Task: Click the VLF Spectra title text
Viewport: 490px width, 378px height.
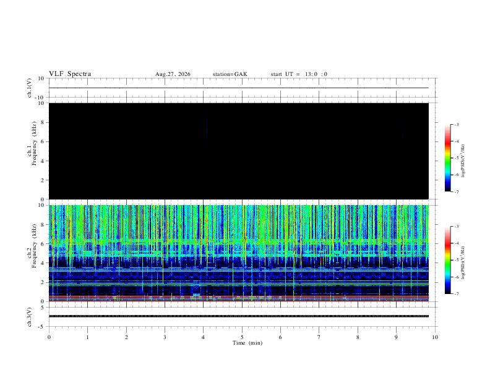Action: (x=70, y=74)
